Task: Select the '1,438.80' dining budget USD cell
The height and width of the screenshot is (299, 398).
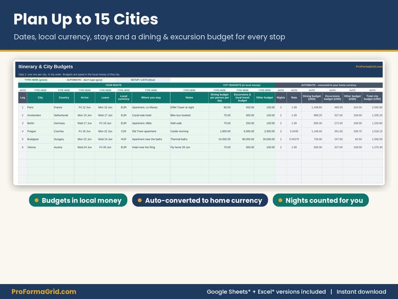Action: click(x=312, y=107)
